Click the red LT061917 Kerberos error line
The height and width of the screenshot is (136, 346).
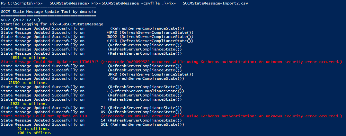[172, 62]
